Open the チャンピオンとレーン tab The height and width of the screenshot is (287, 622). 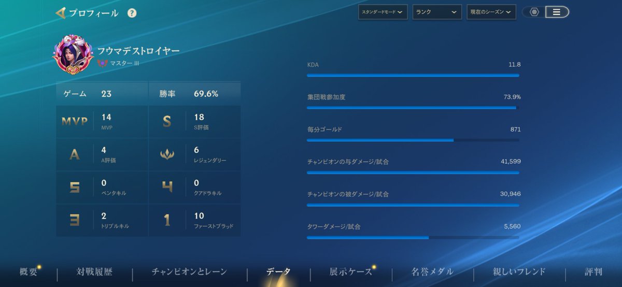(x=189, y=271)
